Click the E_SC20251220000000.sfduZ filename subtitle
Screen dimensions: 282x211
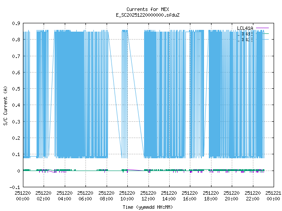(x=147, y=15)
